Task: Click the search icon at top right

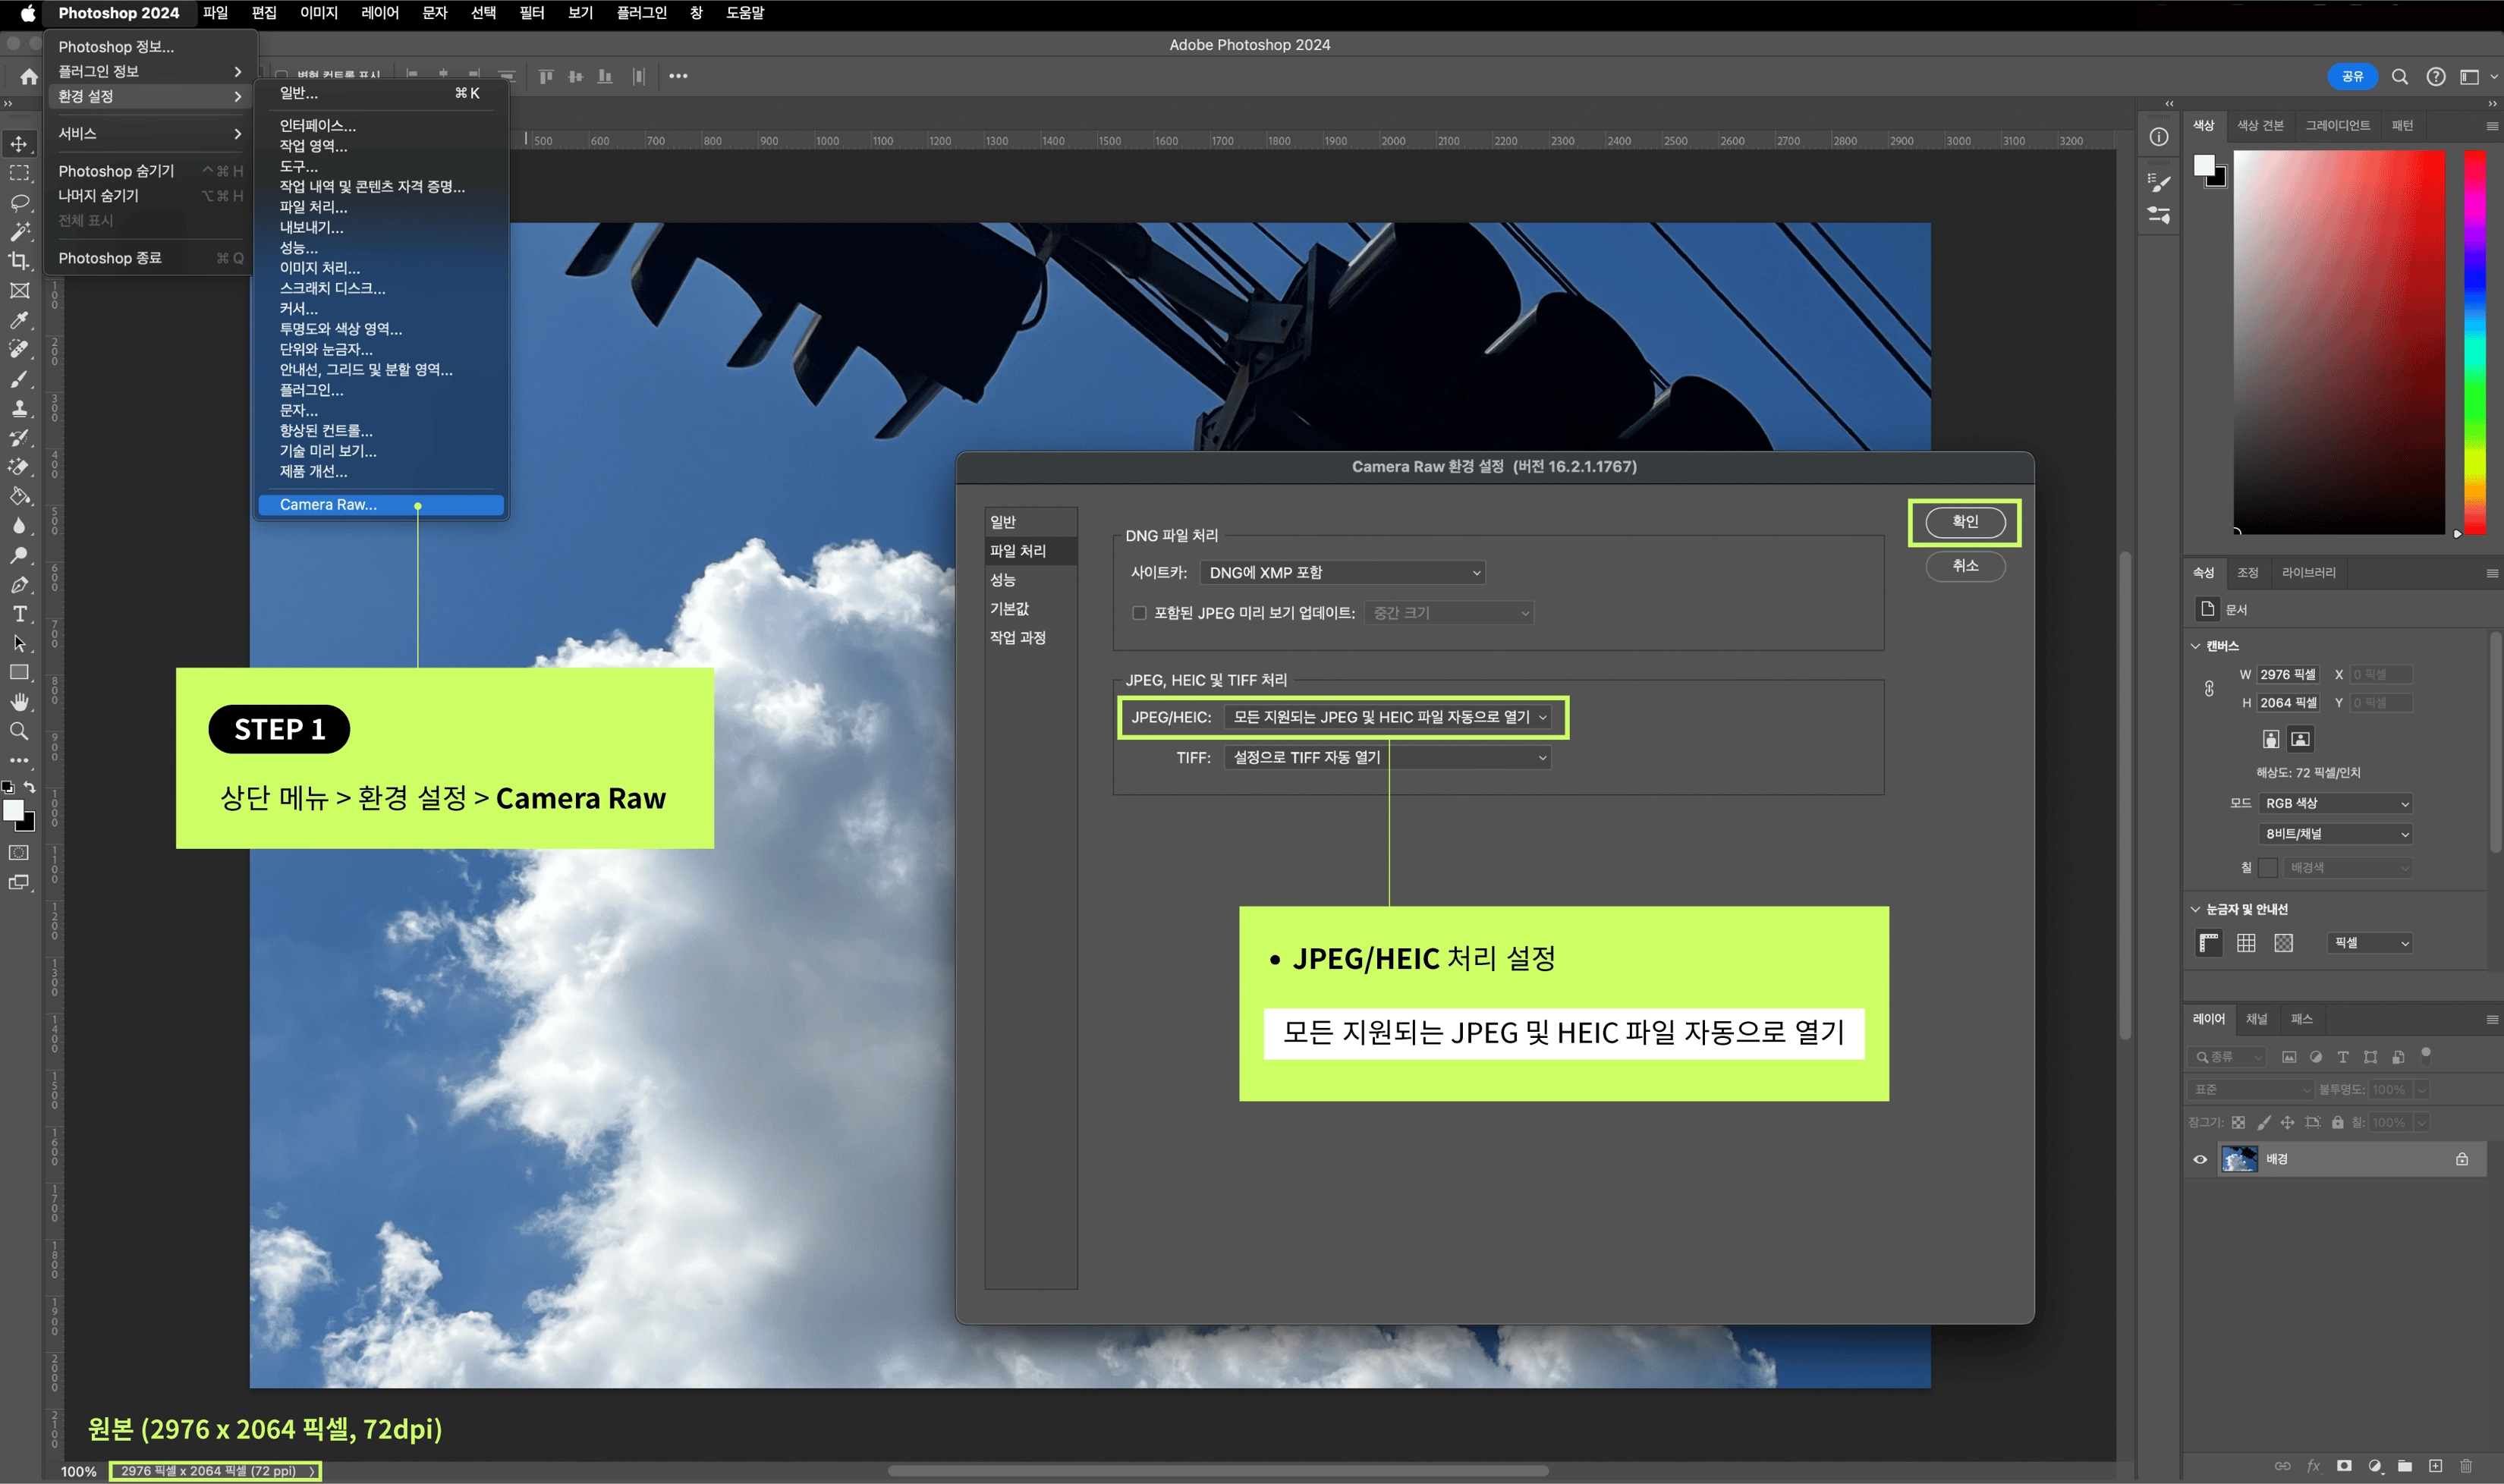Action: [2399, 77]
